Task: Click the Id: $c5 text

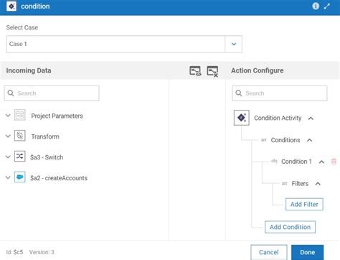Action: pyautogui.click(x=14, y=252)
